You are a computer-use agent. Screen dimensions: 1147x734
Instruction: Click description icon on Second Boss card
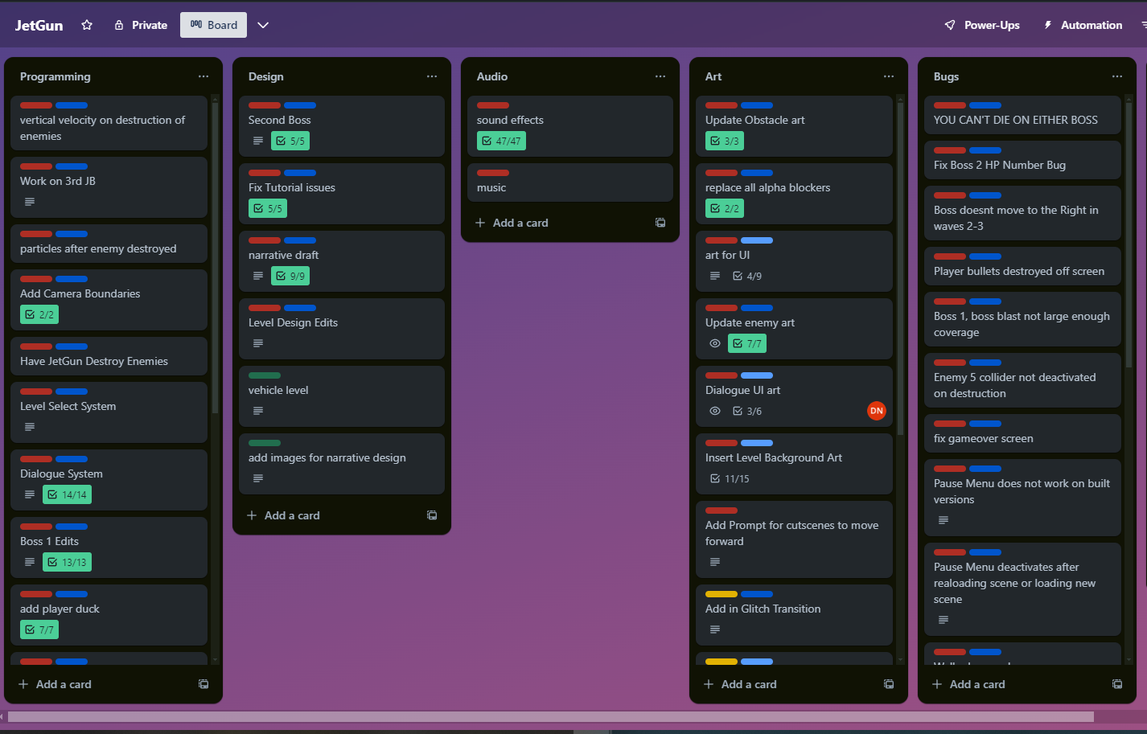coord(258,141)
